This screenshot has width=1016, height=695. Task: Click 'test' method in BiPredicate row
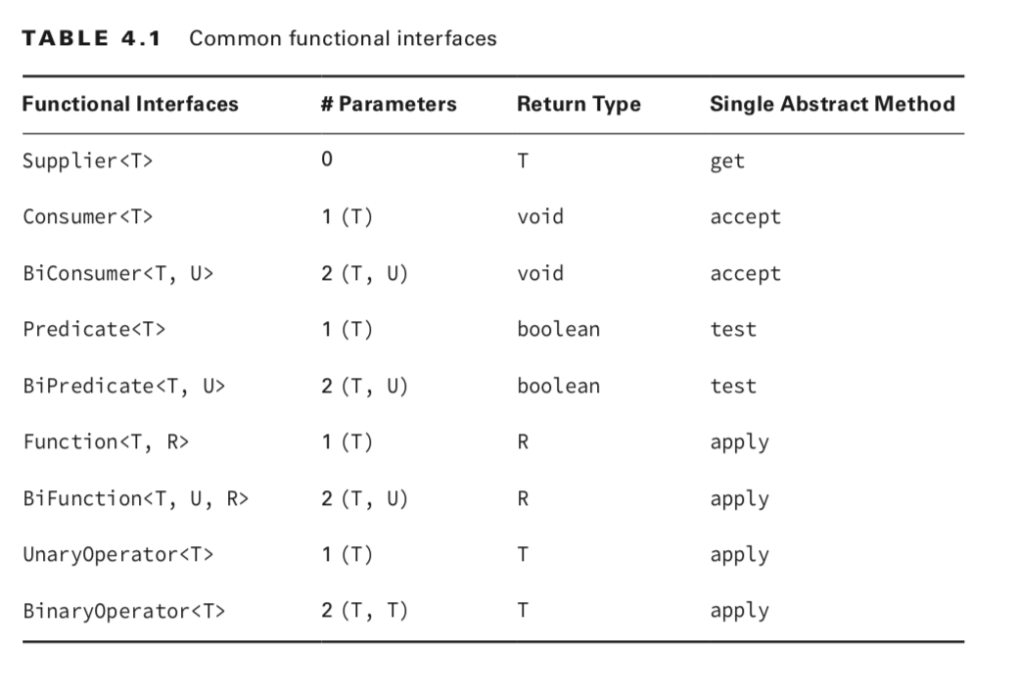tap(733, 386)
